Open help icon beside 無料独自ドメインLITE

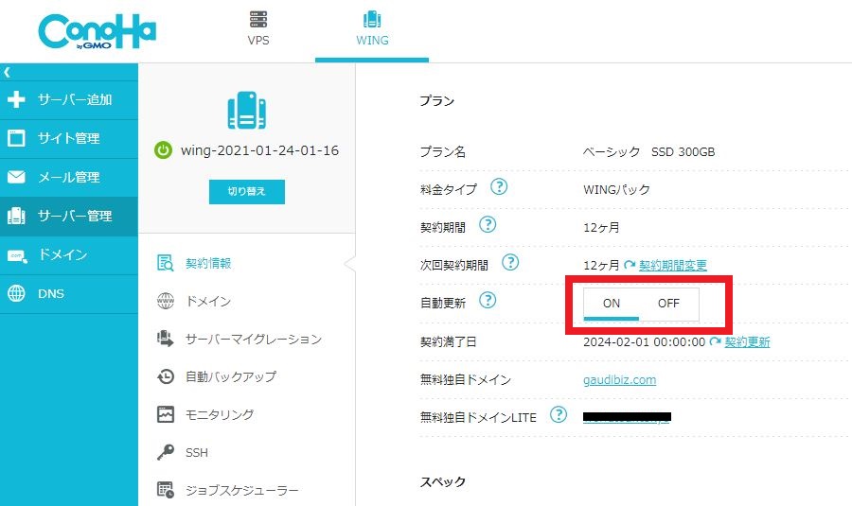point(559,415)
